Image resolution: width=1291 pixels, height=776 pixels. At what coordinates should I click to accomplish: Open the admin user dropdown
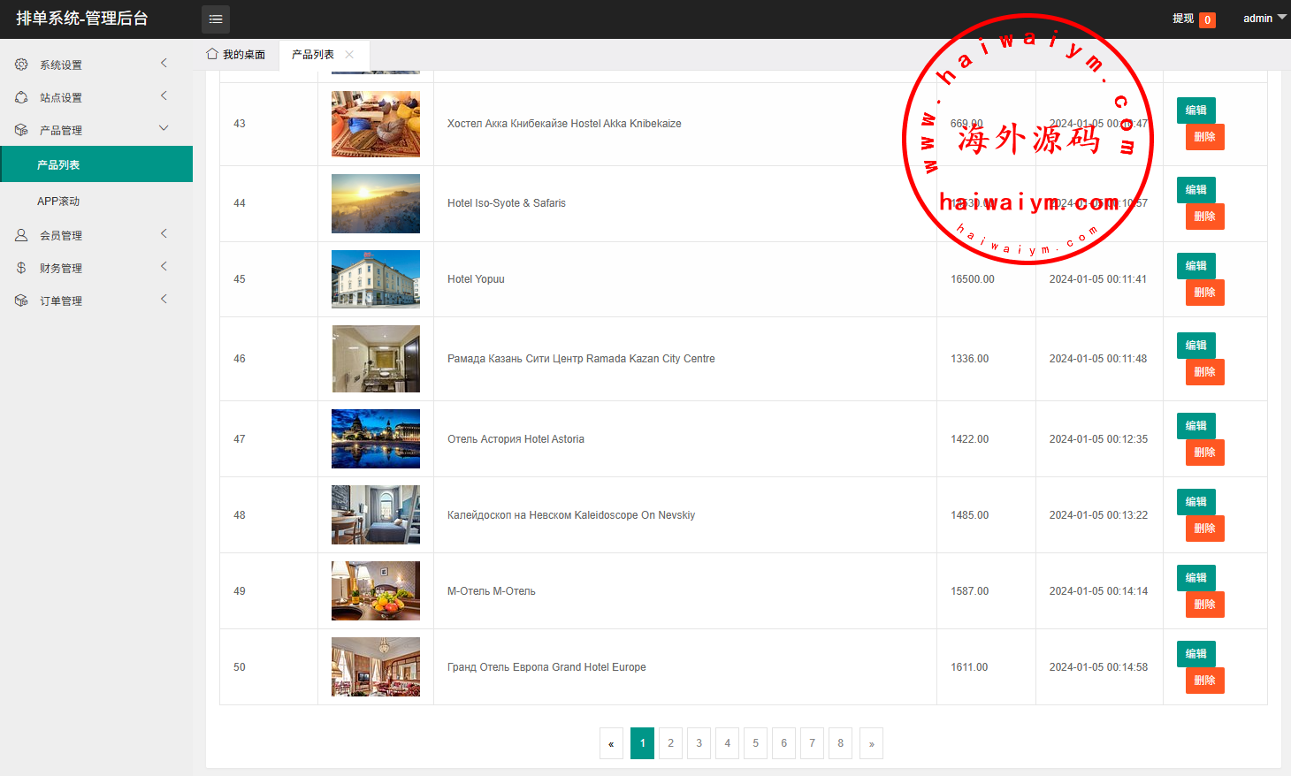pyautogui.click(x=1264, y=19)
